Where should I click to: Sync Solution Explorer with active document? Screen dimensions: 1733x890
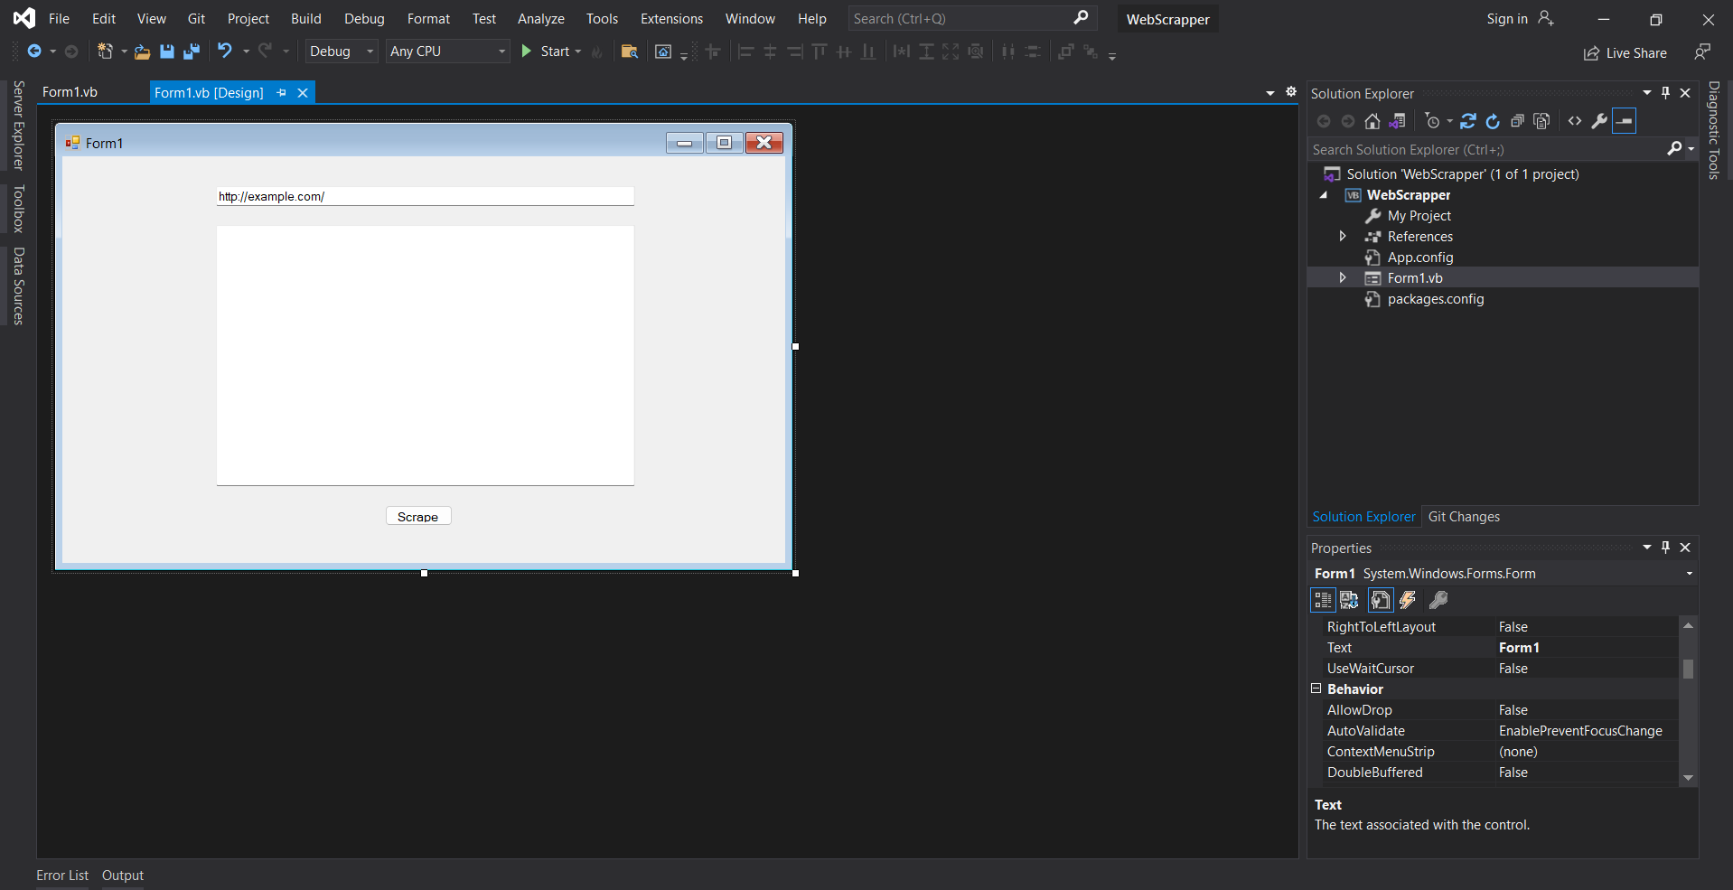[1468, 120]
